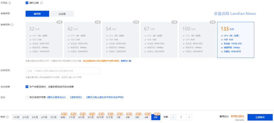
Task: Open the 退款规则 link
Action: pyautogui.click(x=76, y=97)
